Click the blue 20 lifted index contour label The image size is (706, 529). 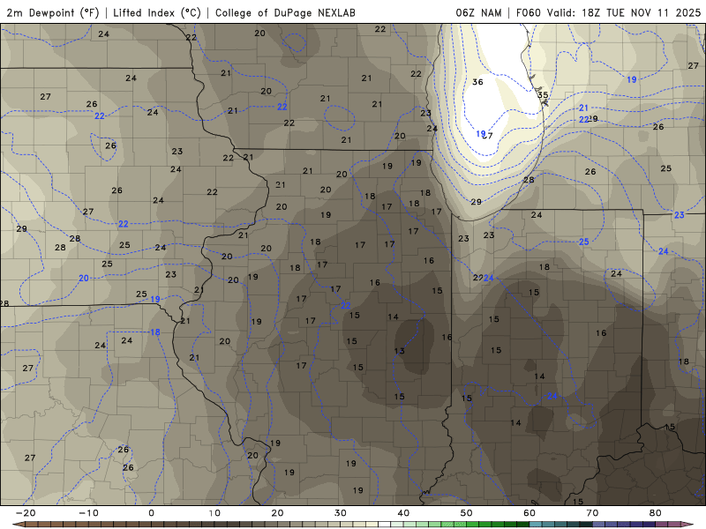(84, 279)
